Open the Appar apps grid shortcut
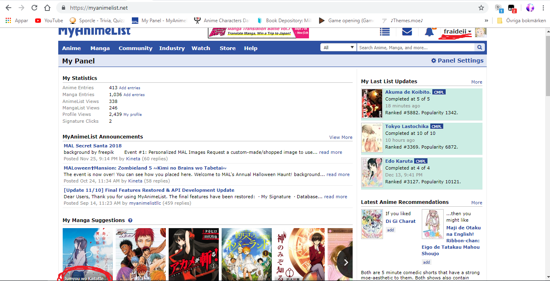Viewport: 550px width, 281px height. point(17,20)
